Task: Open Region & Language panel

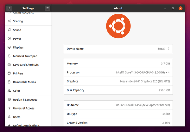Action: click(x=28, y=100)
